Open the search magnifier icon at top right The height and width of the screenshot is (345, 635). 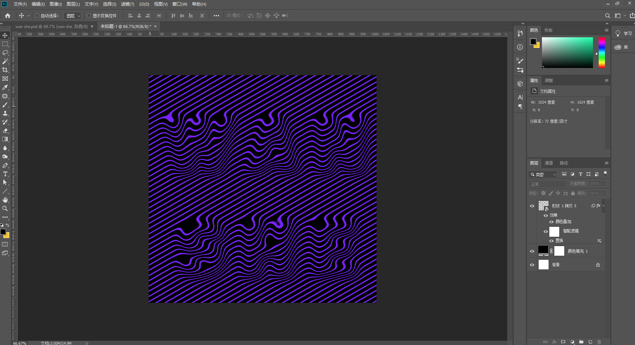pos(607,16)
